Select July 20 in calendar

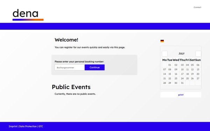coord(198,74)
